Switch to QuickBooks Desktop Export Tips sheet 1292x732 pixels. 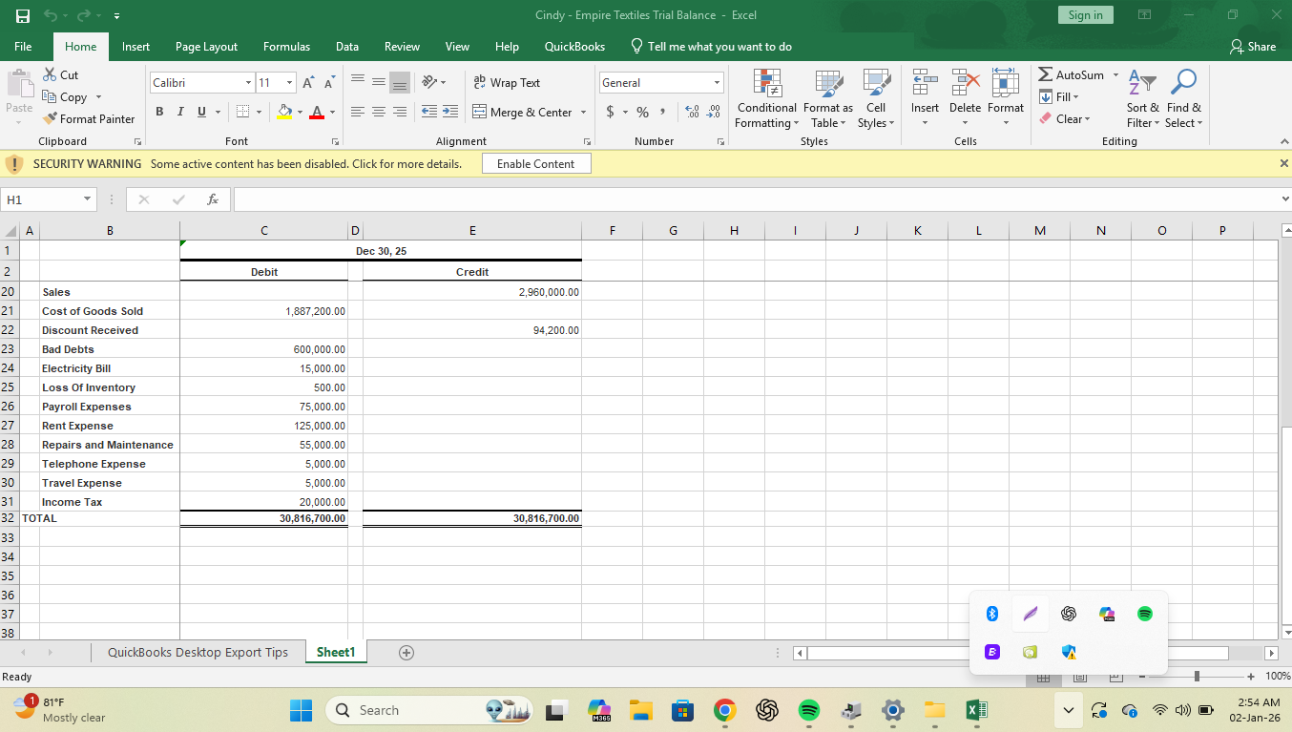[198, 653]
